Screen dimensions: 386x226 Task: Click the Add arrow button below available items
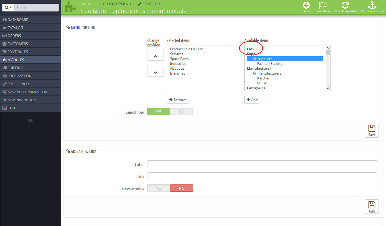pyautogui.click(x=252, y=100)
